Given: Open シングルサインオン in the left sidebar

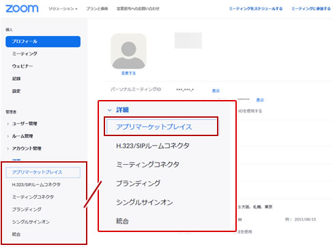Looking at the screenshot, I should click(x=31, y=222).
